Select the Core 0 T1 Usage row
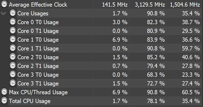 point(101,31)
